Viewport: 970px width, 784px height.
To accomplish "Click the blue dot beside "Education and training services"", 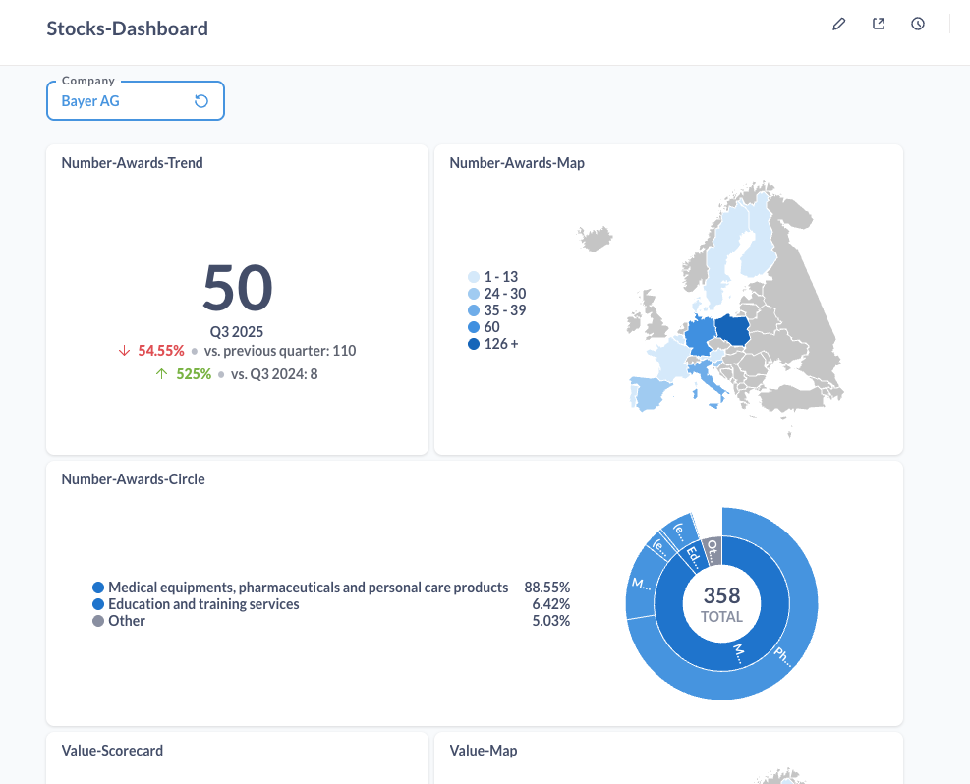I will coord(96,604).
